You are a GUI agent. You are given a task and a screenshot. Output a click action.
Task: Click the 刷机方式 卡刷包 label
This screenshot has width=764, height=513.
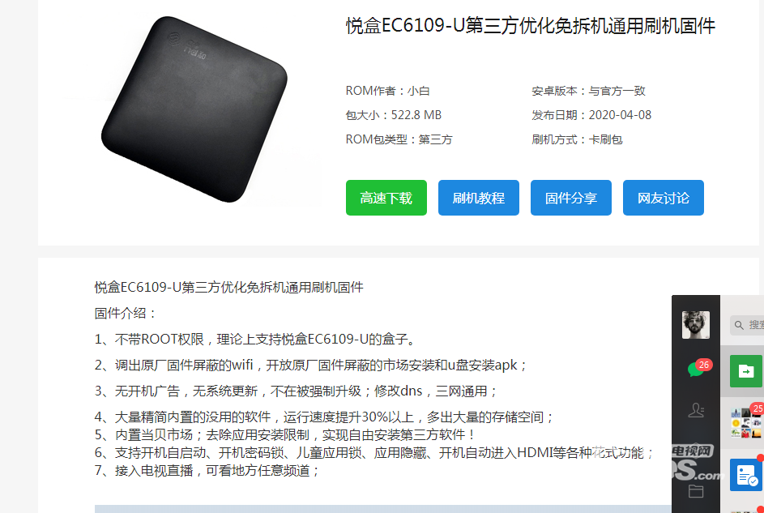(577, 139)
